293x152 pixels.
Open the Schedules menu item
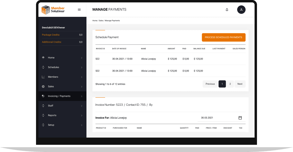pyautogui.click(x=62, y=67)
